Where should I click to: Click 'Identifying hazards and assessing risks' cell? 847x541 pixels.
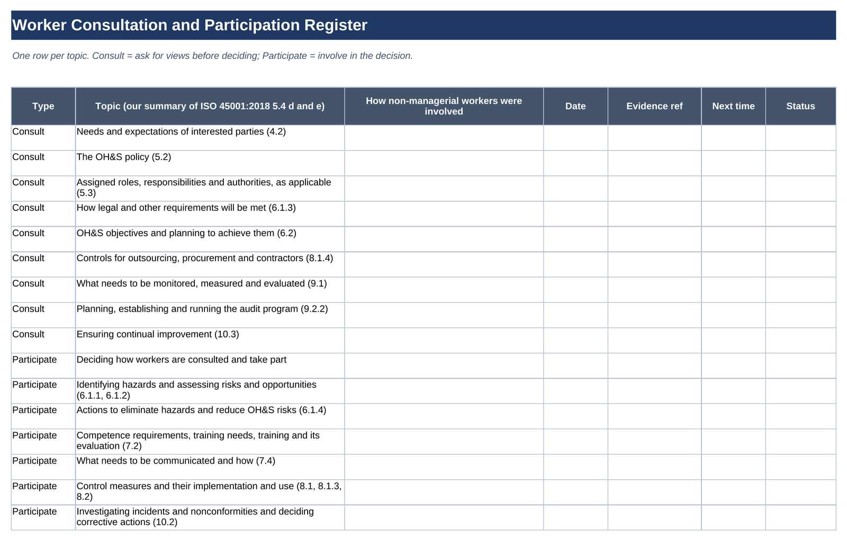pos(210,391)
